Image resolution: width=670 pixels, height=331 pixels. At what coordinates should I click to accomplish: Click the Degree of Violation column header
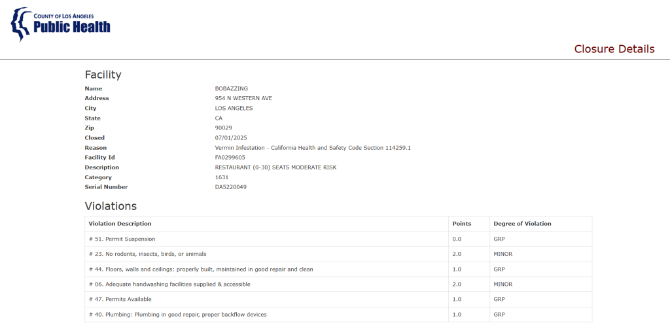tap(522, 224)
